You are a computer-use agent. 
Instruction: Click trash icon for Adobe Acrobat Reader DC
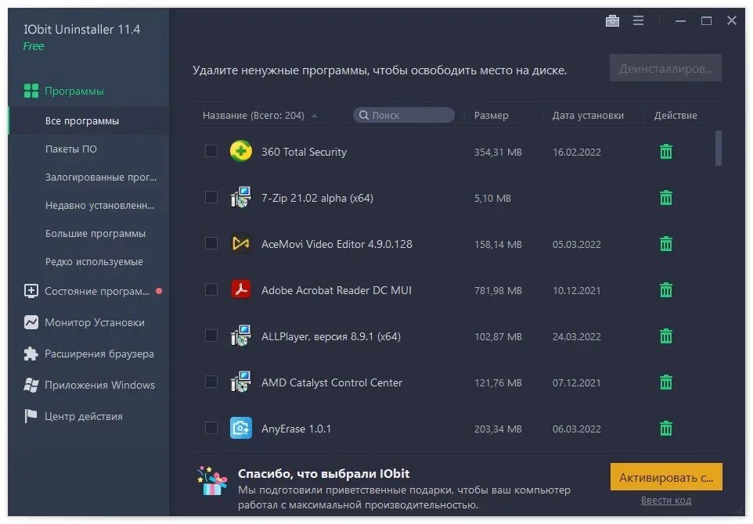point(666,290)
